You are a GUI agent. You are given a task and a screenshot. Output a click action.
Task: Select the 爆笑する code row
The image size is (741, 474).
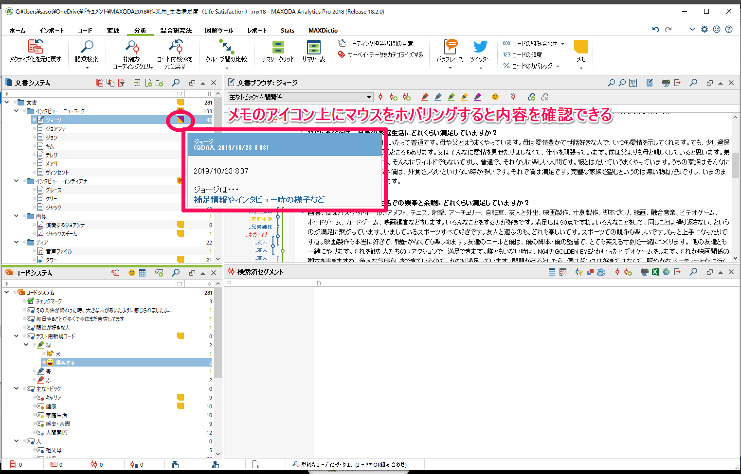pyautogui.click(x=127, y=363)
